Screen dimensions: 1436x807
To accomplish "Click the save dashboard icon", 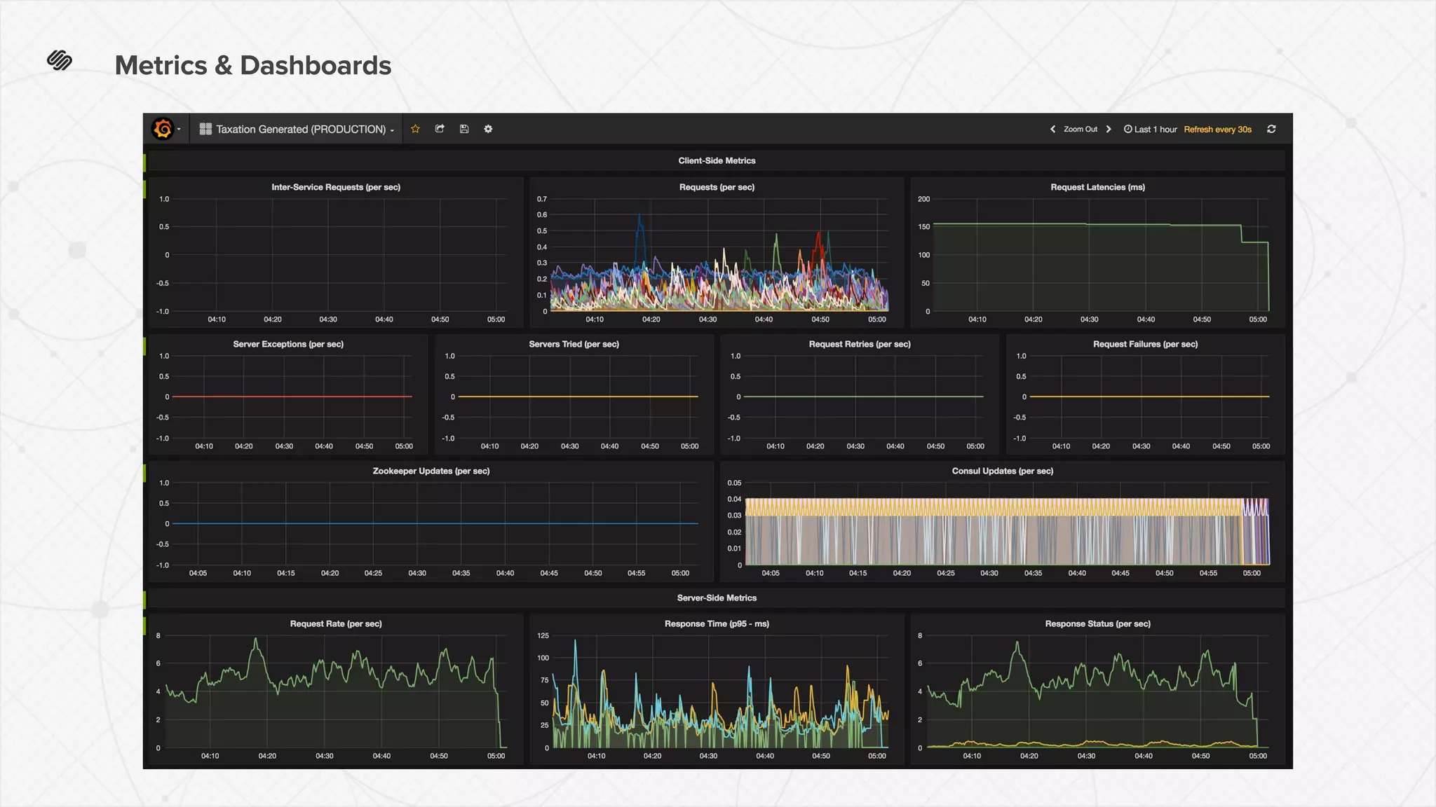I will (464, 129).
